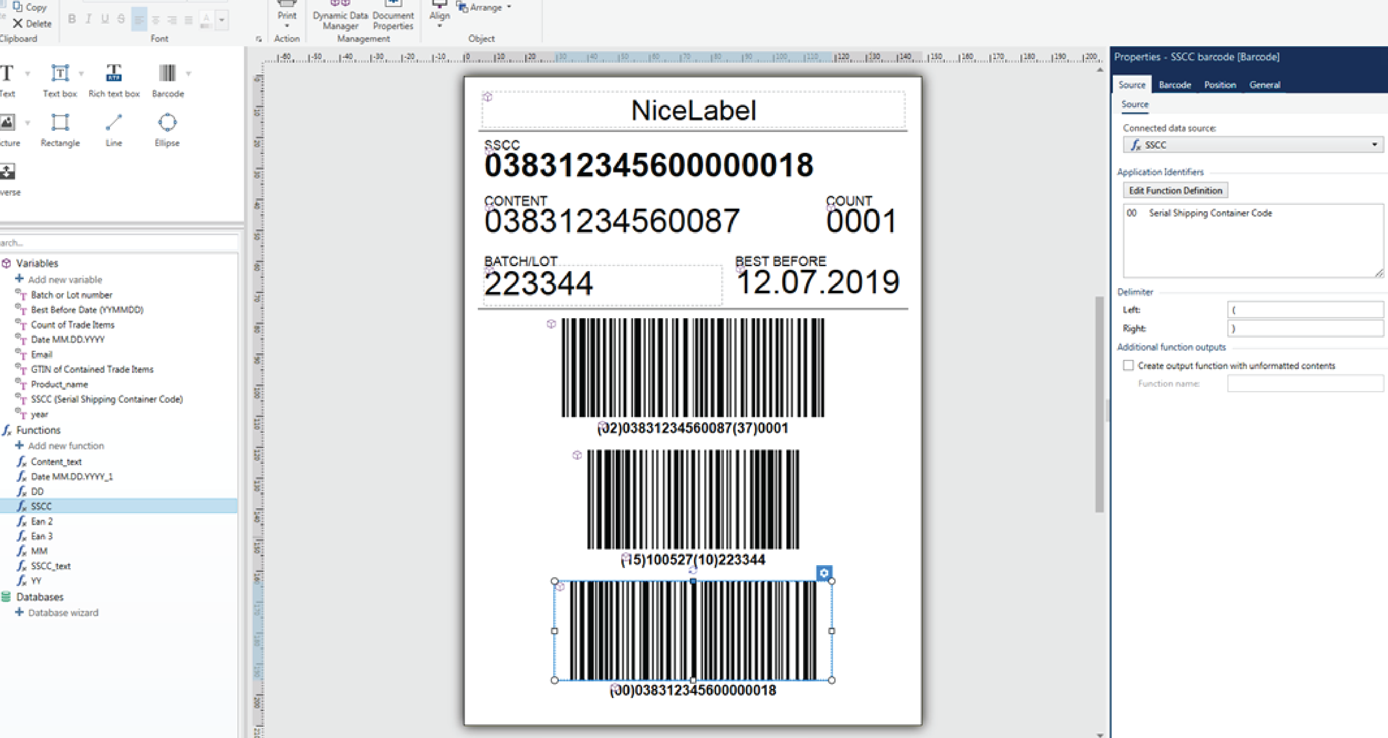Viewport: 1388px width, 738px height.
Task: Toggle strikethrough formatting in Font group
Action: point(121,20)
